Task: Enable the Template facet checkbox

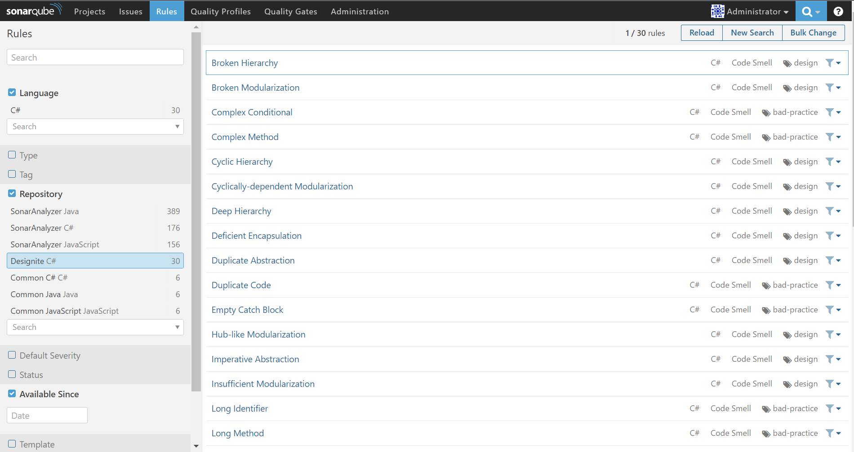Action: [x=12, y=444]
